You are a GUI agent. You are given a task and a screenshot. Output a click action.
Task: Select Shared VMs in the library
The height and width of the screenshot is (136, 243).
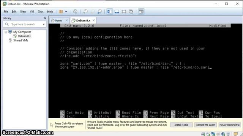[x=20, y=40]
